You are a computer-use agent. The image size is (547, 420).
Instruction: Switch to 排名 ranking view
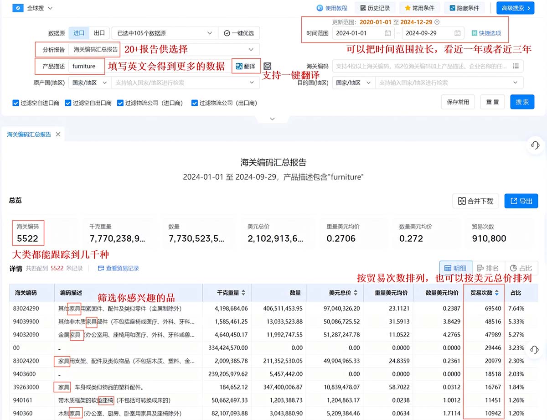tap(487, 268)
